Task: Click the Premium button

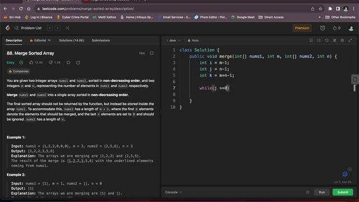Action: [x=302, y=28]
